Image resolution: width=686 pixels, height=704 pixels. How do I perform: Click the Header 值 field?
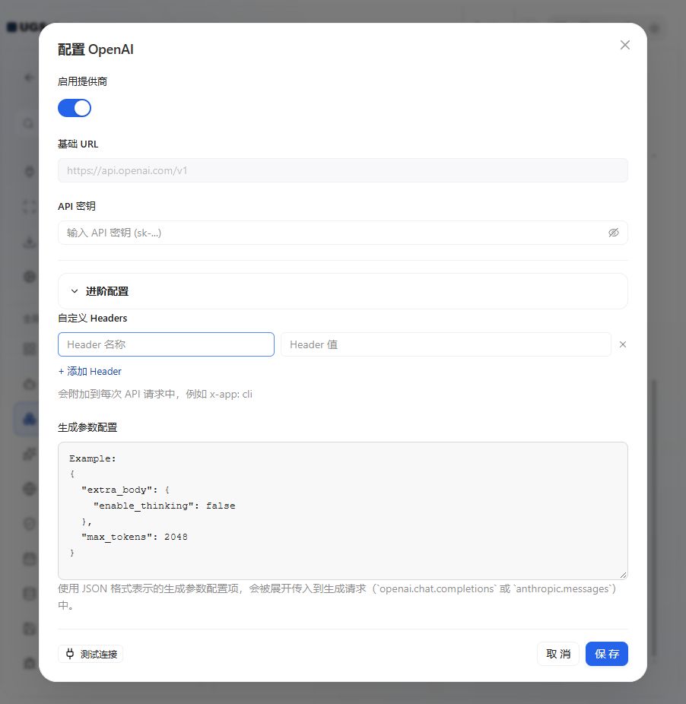pos(446,344)
